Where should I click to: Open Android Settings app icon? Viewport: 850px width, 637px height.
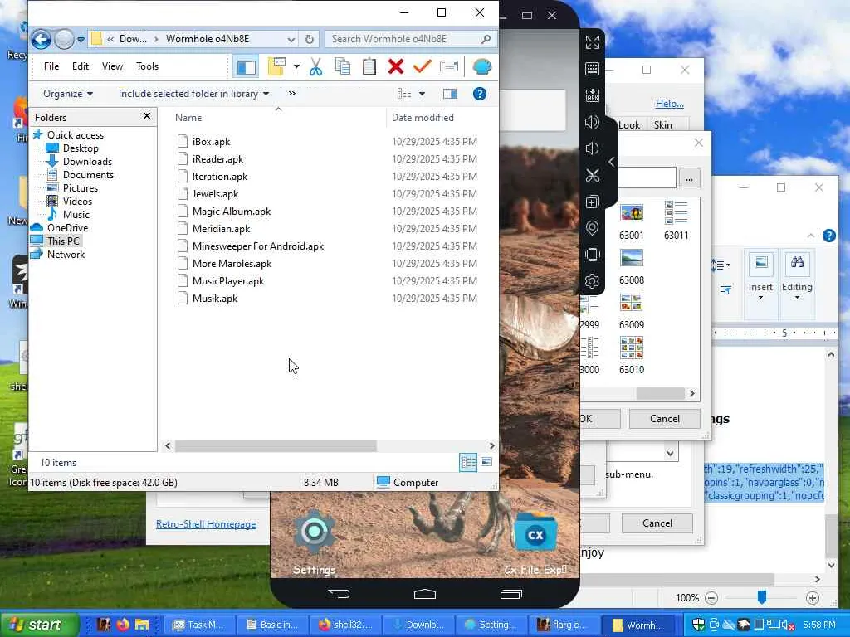click(315, 532)
